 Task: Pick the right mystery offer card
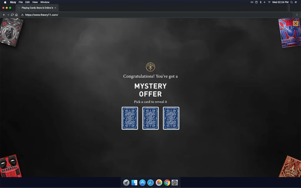[171, 118]
